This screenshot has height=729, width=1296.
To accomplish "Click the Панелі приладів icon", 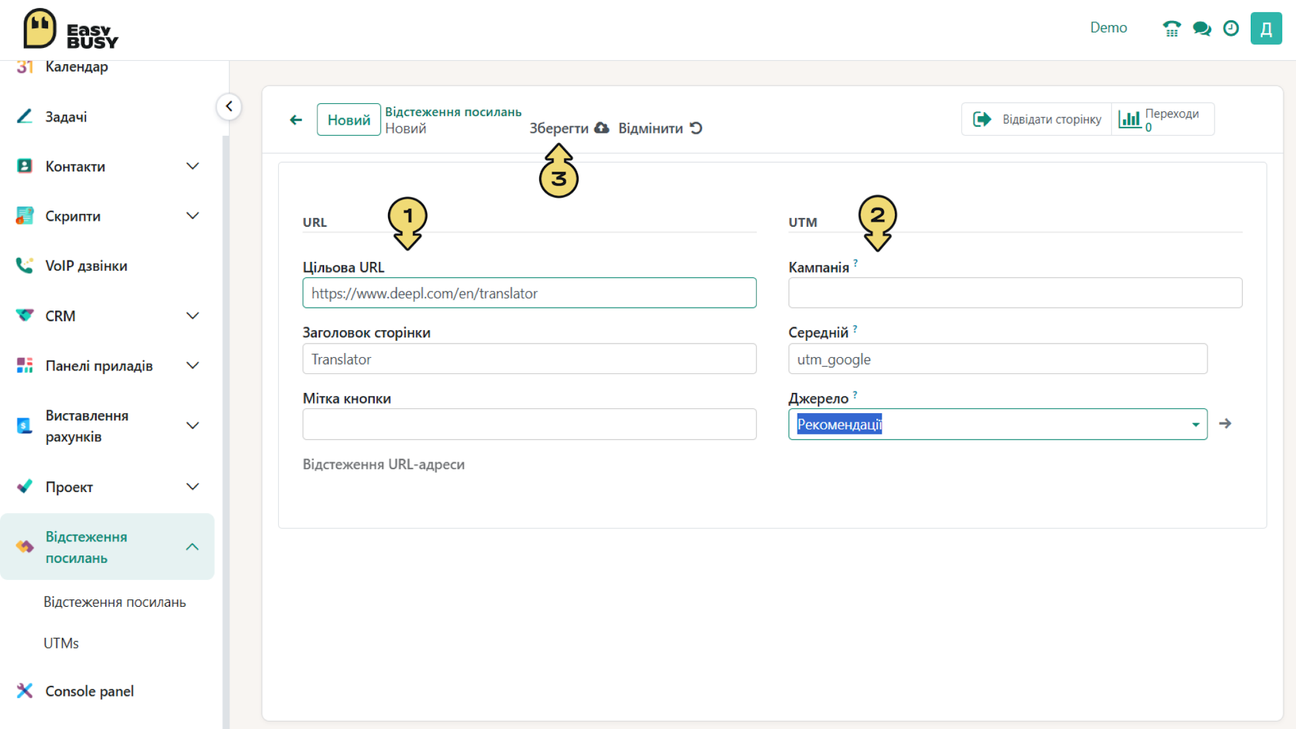I will [x=25, y=365].
